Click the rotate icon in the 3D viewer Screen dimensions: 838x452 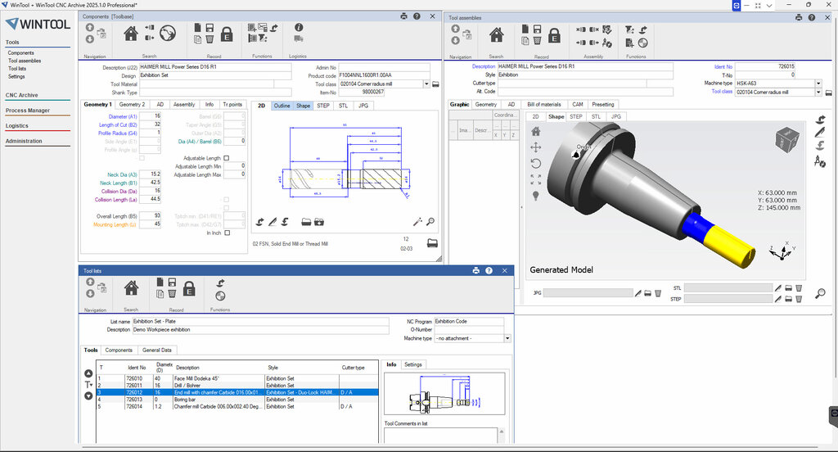[x=535, y=163]
